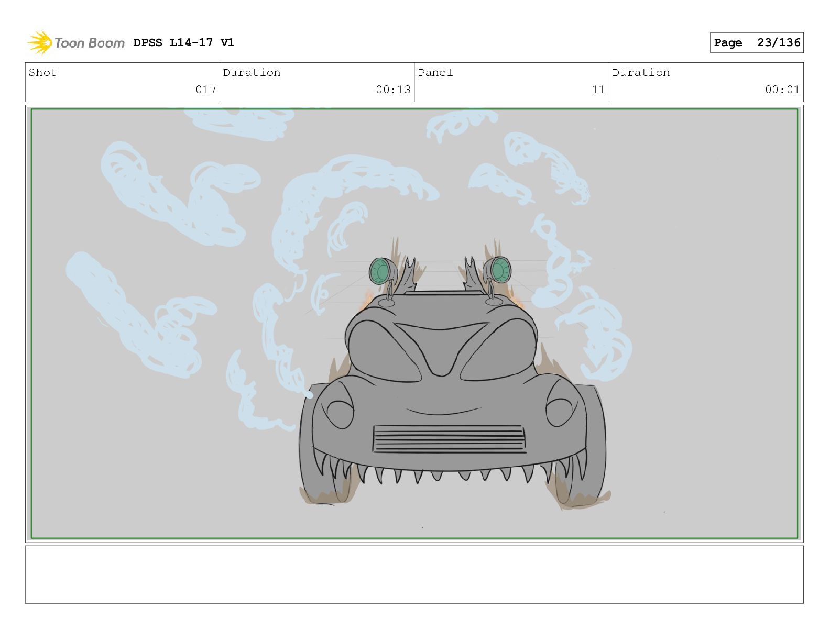Select the DPSS L14-17 V1 project title
830x641 pixels.
point(183,42)
